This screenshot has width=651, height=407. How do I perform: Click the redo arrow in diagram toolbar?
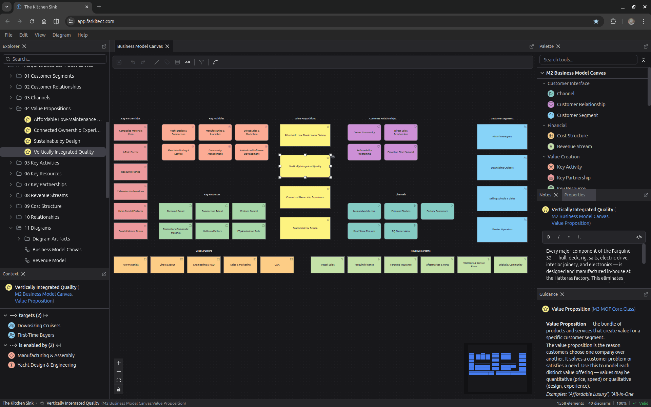coord(143,62)
